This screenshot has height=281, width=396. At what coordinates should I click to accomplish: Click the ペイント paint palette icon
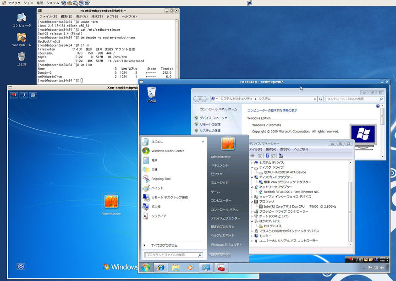click(146, 188)
